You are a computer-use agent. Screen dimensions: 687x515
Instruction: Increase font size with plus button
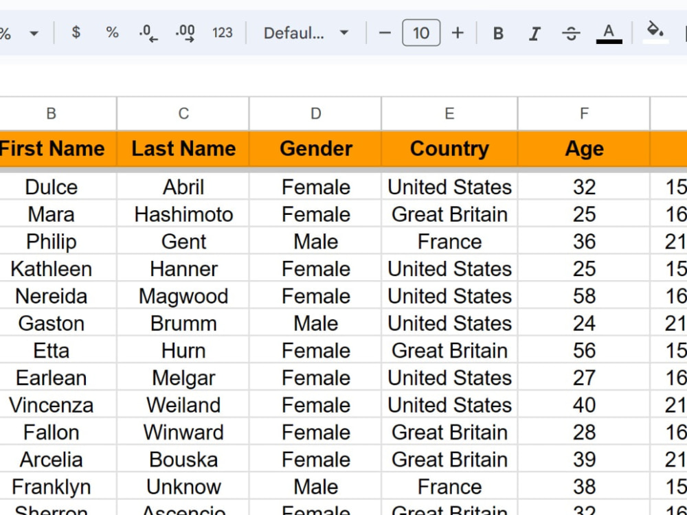pos(458,32)
